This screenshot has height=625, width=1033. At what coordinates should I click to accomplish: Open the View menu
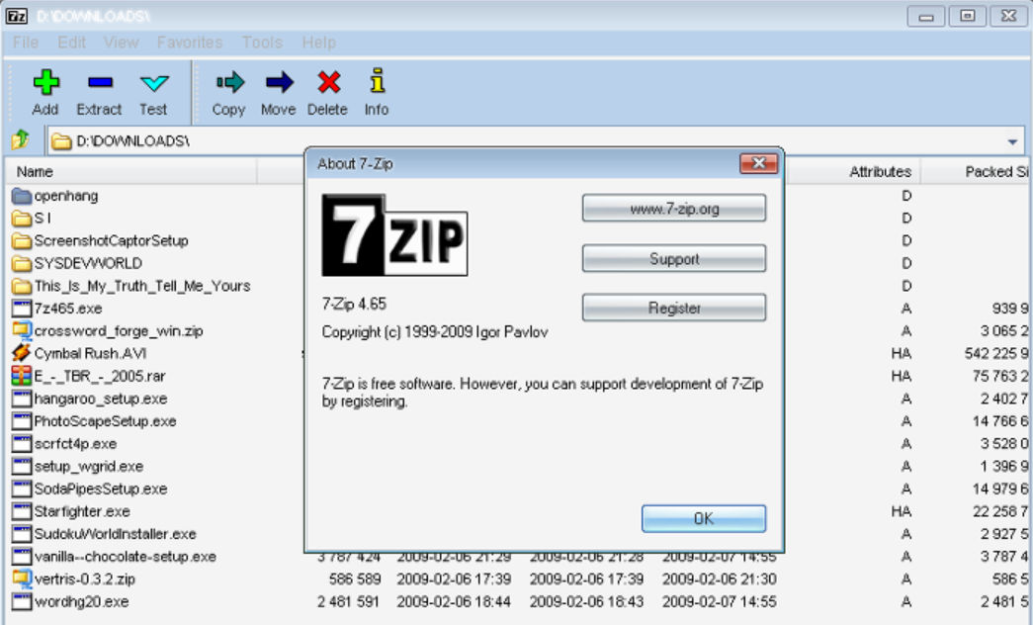click(x=122, y=43)
